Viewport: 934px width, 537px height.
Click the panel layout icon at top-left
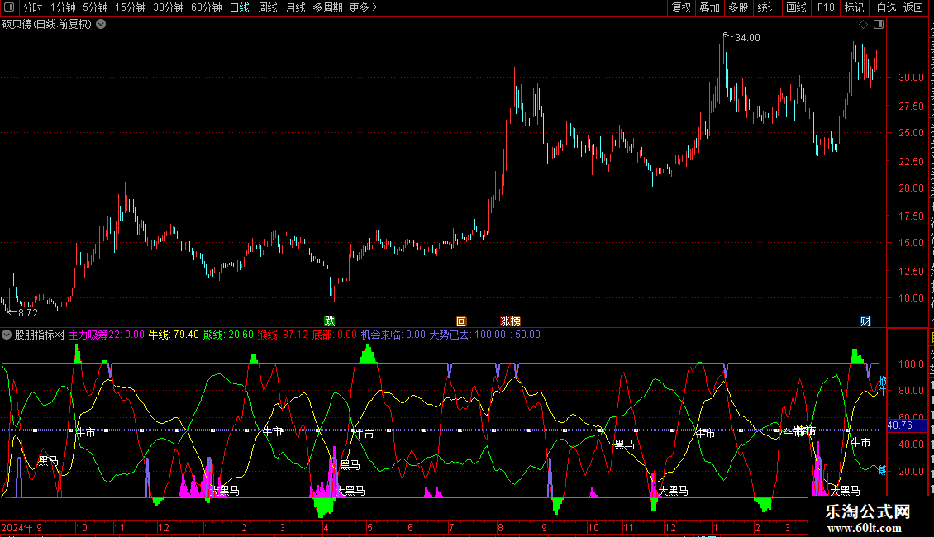click(x=9, y=7)
